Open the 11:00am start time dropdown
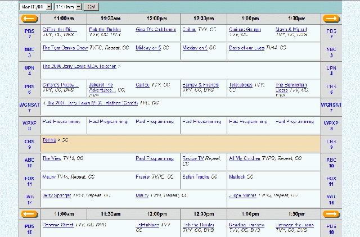 click(68, 7)
